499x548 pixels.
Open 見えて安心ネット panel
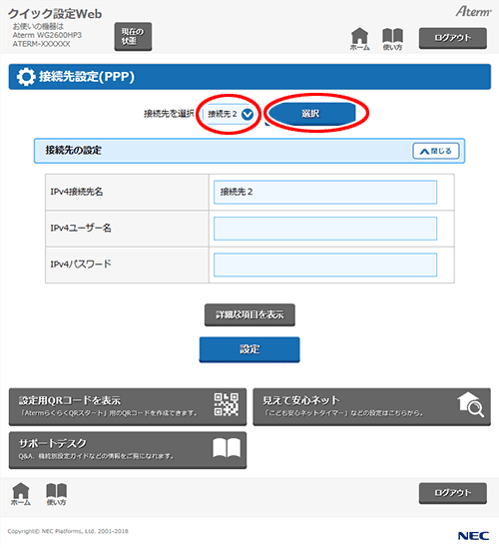click(x=372, y=407)
